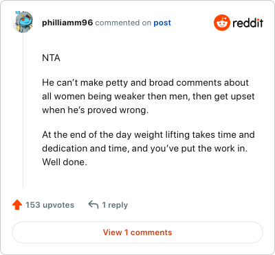Open the philliamm96 username profile link
The width and height of the screenshot is (275, 255).
click(67, 23)
